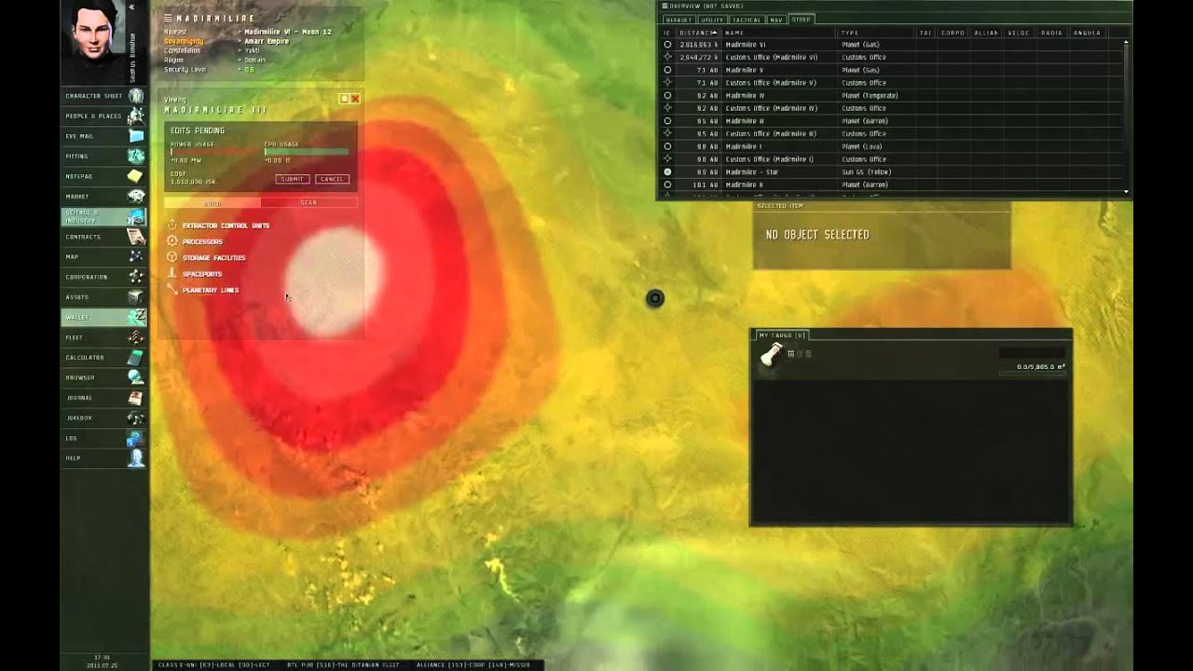1193x671 pixels.
Task: Select the Utility overview tab
Action: tap(712, 19)
